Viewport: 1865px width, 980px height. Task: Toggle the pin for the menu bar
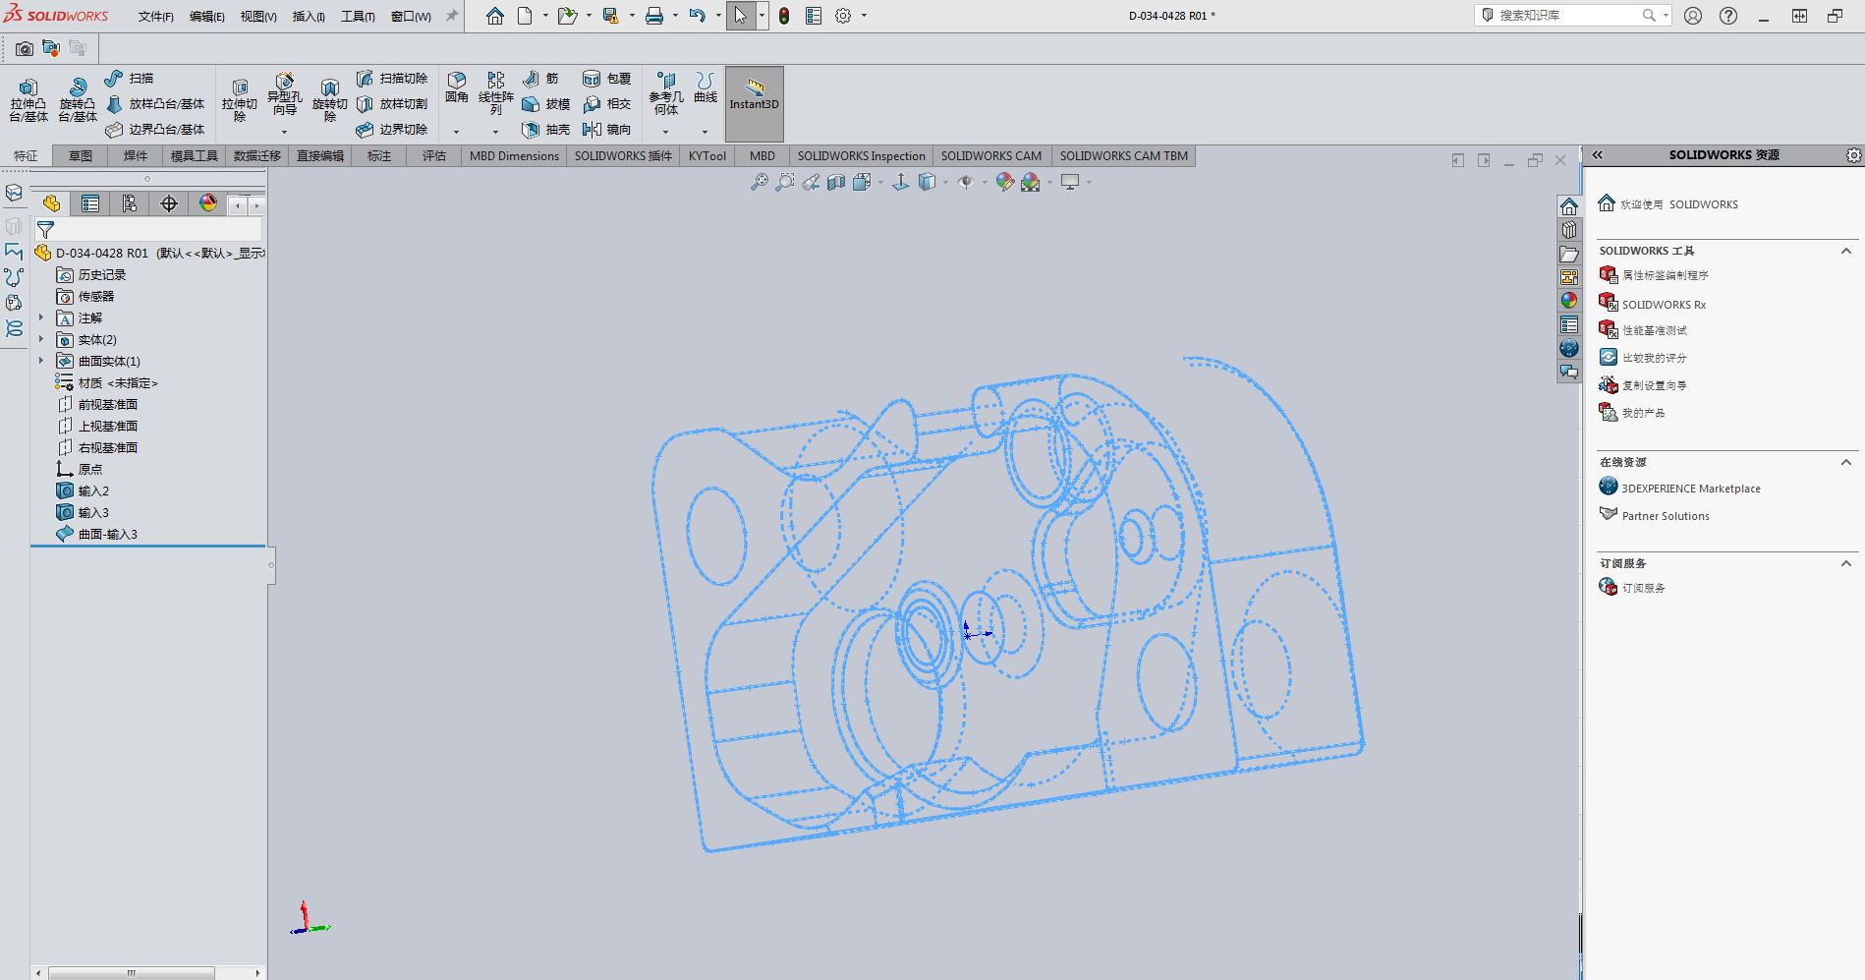point(452,16)
